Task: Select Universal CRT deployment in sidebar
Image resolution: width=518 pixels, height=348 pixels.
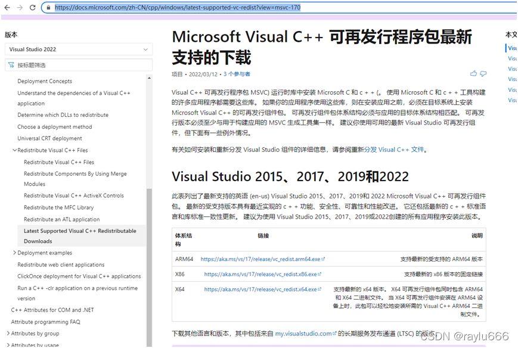Action: point(49,138)
